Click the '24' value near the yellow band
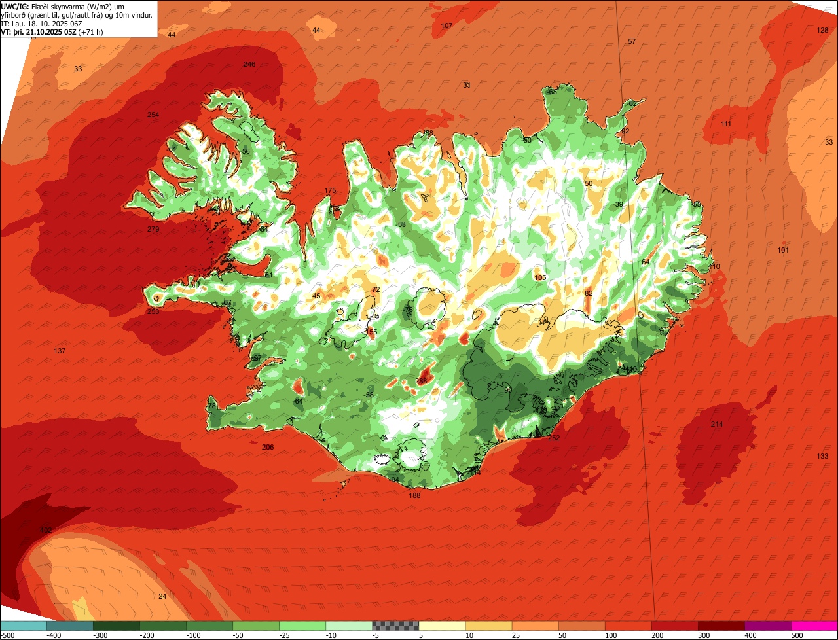 (x=162, y=596)
